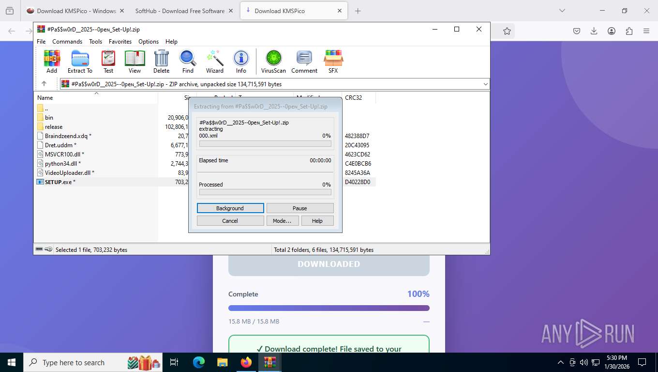Open File Explorer from taskbar
This screenshot has width=658, height=372.
pyautogui.click(x=222, y=362)
